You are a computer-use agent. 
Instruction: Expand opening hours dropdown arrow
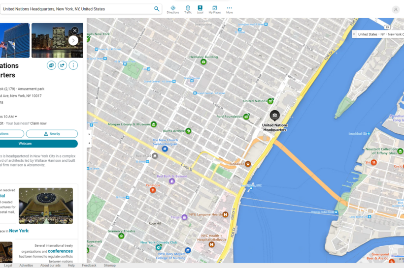16,117
